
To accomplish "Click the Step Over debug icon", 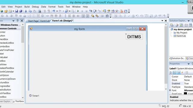I will [95, 11].
